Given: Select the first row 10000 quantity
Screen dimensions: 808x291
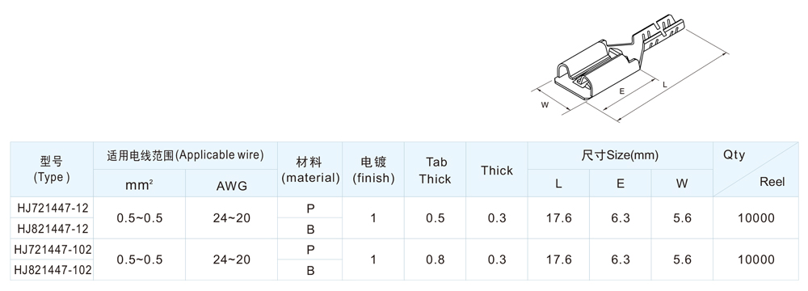Looking at the screenshot, I should click(756, 218).
